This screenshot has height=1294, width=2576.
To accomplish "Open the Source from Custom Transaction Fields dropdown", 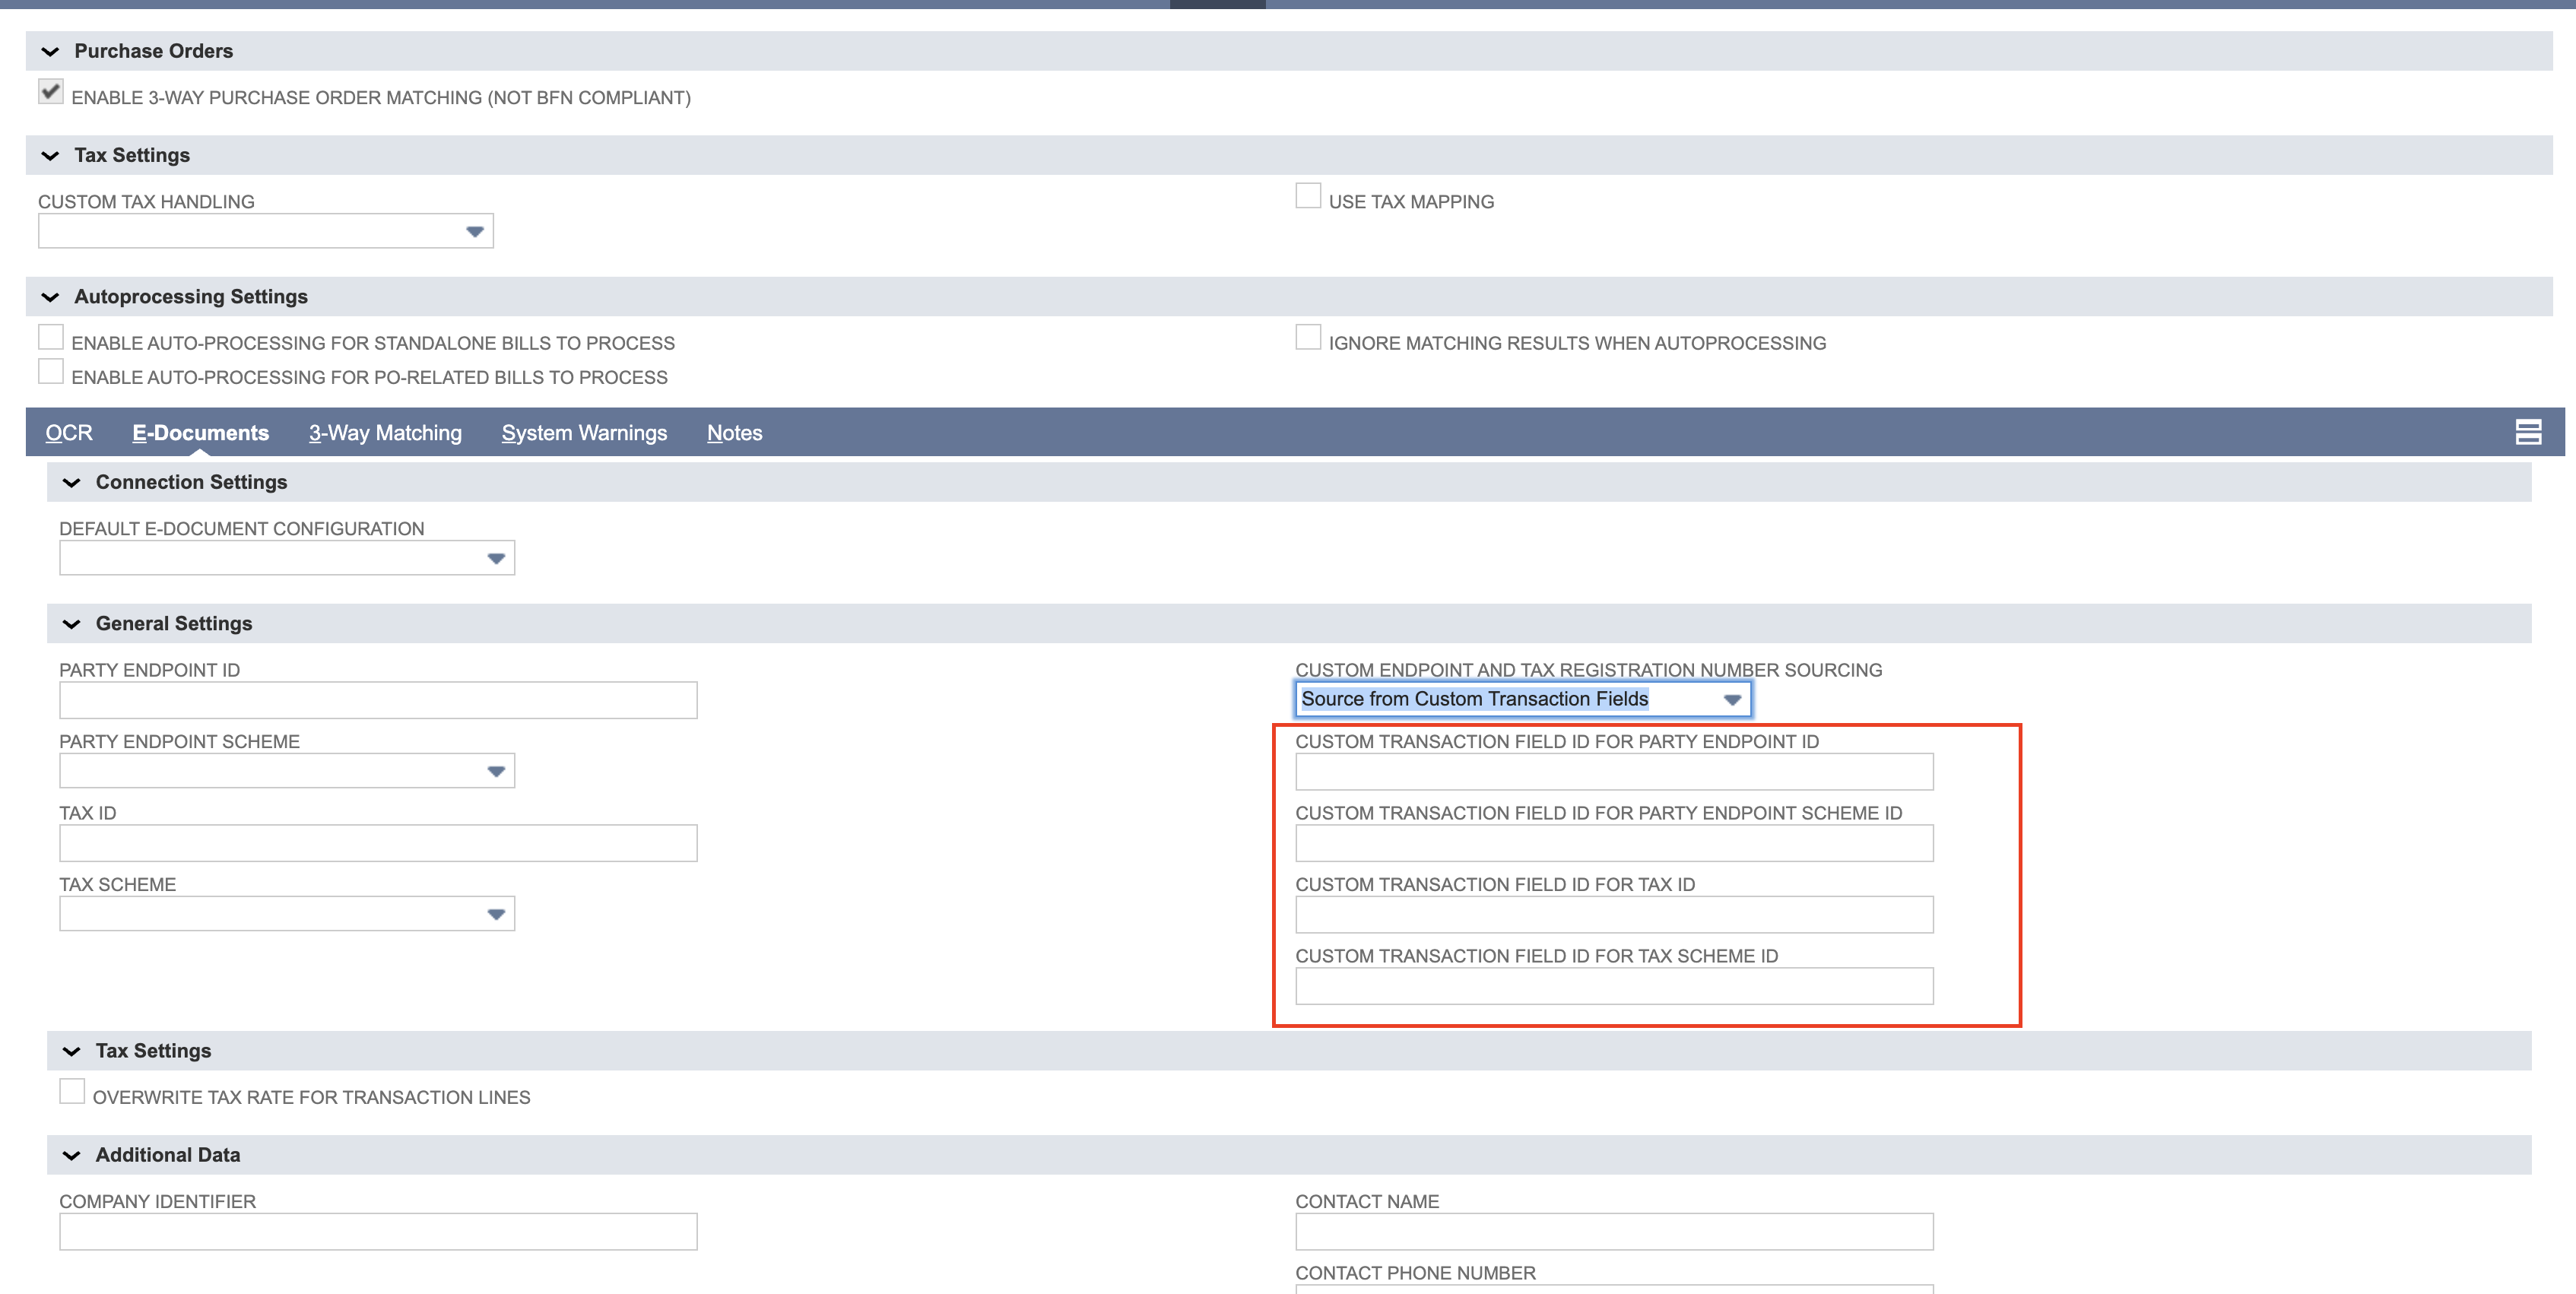I will [1523, 699].
